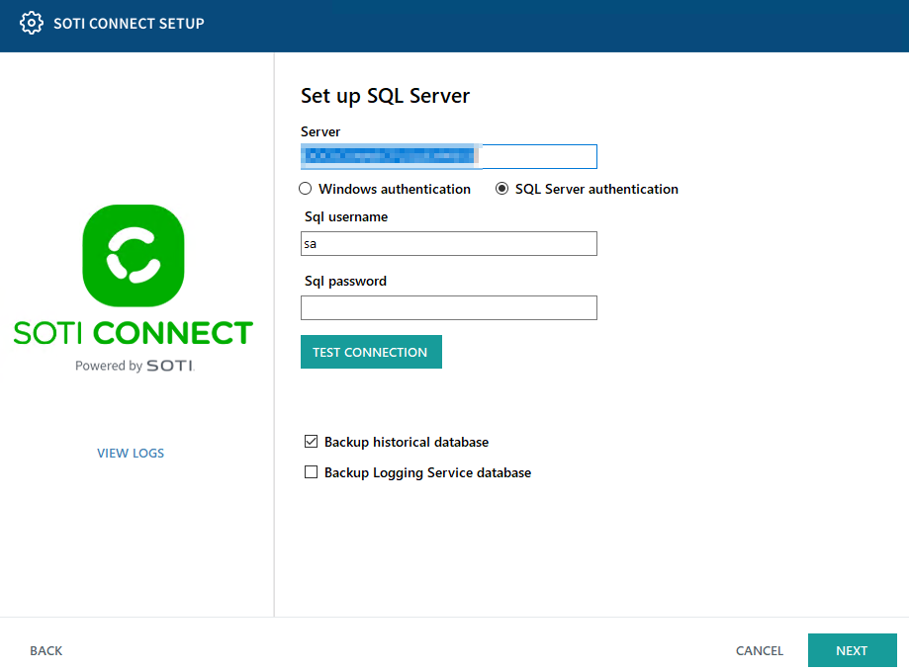Image resolution: width=909 pixels, height=671 pixels.
Task: Open VIEW LOGS
Action: click(x=130, y=453)
